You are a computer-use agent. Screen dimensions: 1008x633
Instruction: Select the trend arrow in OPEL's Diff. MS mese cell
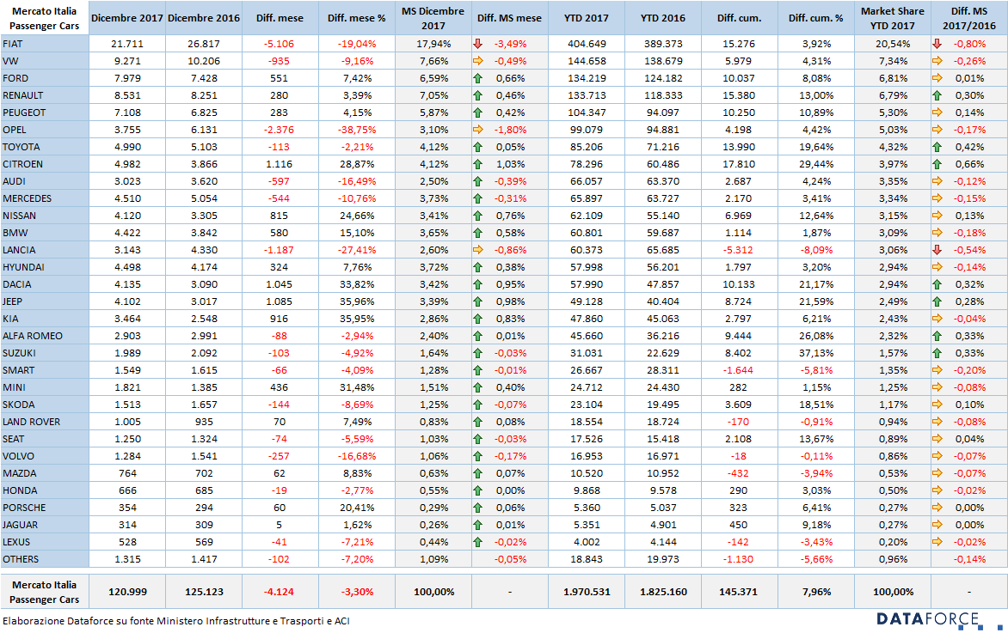click(x=477, y=130)
